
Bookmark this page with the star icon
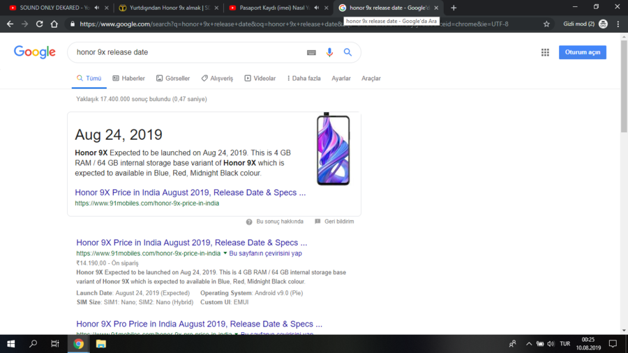(546, 24)
